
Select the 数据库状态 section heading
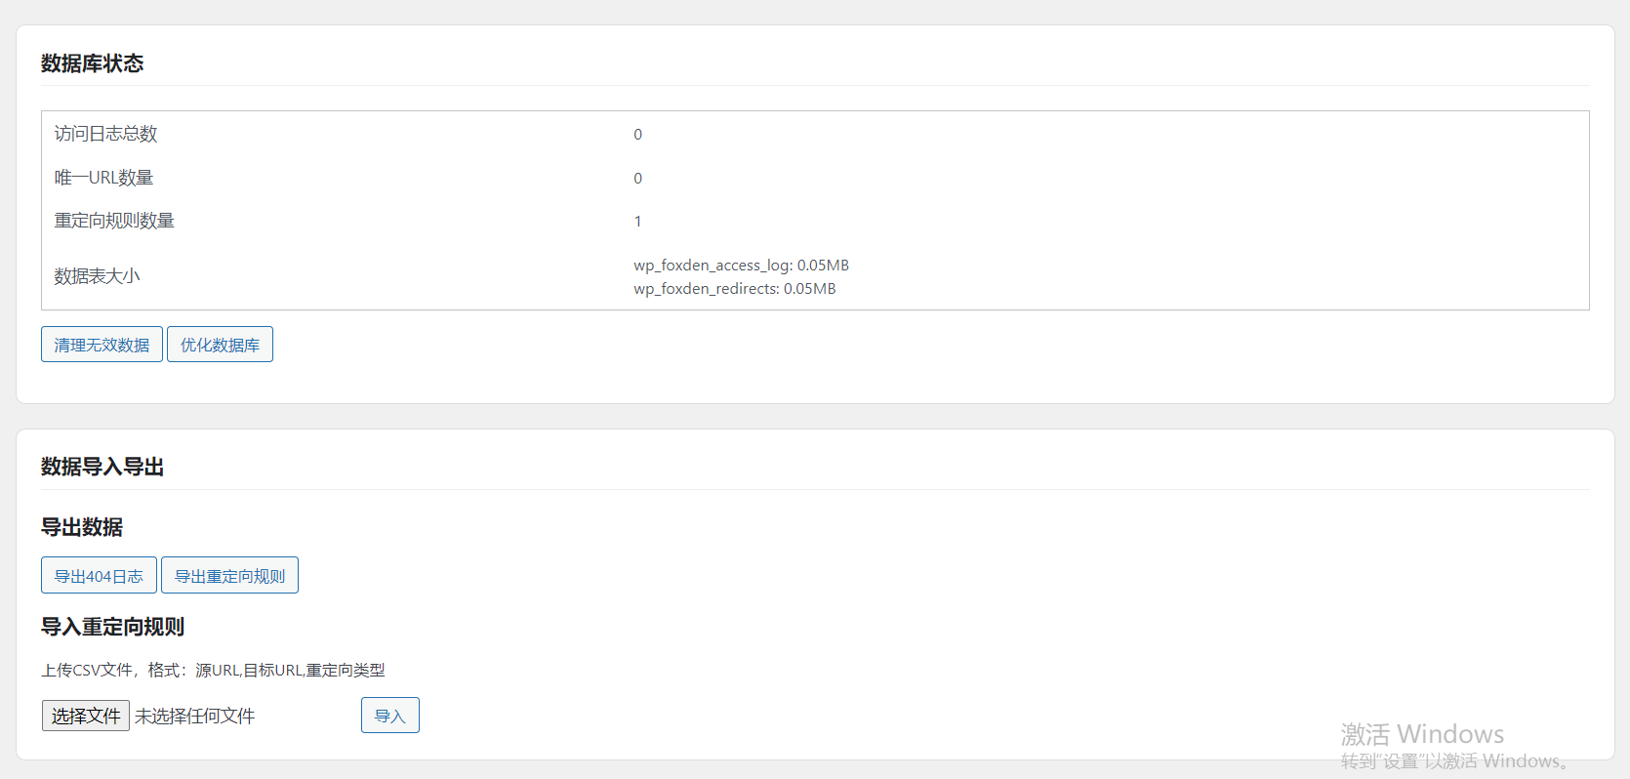pyautogui.click(x=92, y=63)
